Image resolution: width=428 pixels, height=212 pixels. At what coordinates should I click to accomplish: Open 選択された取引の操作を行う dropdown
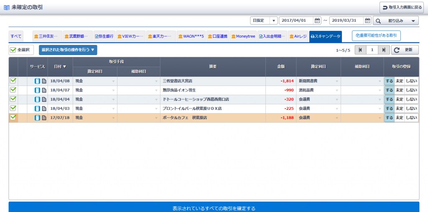68,50
